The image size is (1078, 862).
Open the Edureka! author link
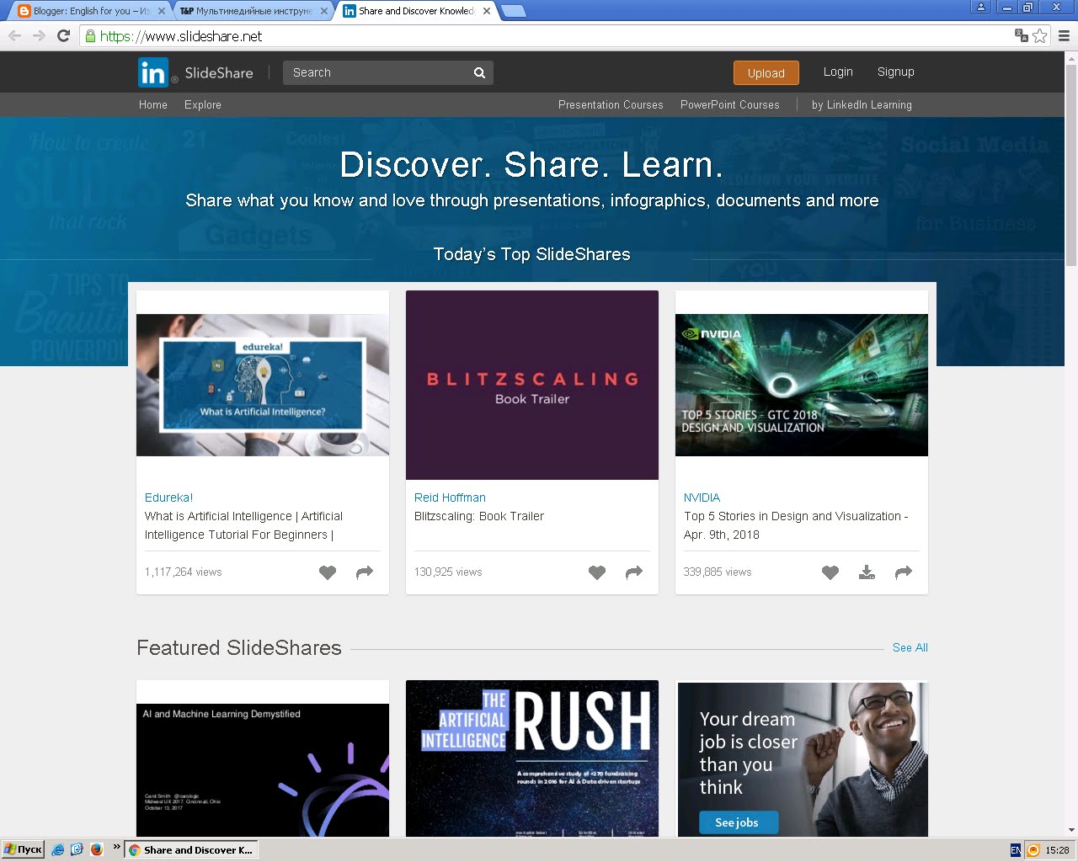(168, 498)
